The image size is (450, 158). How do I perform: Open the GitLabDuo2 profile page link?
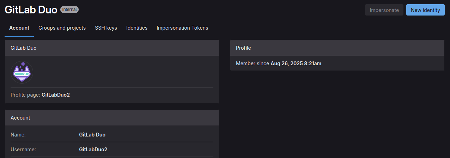[x=56, y=95]
